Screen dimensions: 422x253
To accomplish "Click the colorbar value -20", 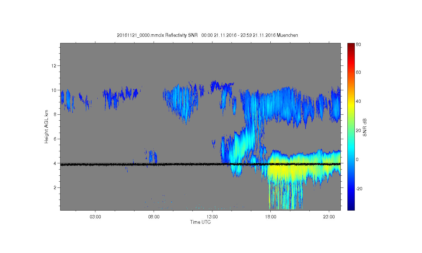I will coord(359,189).
